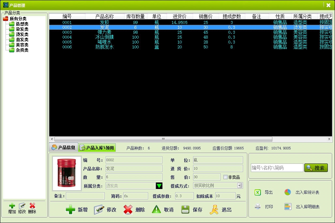Click the green plus 新增 icon

pos(70,210)
